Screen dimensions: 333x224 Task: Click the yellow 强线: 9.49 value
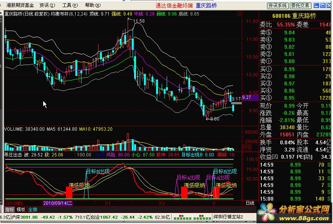pos(122,14)
